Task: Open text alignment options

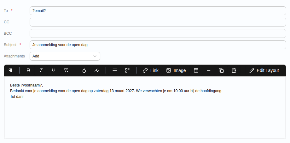Action: click(x=115, y=70)
